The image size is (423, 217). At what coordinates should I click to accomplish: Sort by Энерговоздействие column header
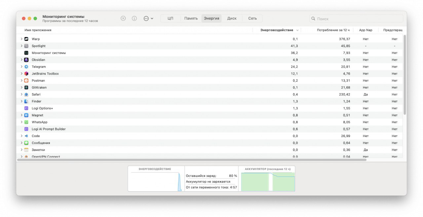277,30
